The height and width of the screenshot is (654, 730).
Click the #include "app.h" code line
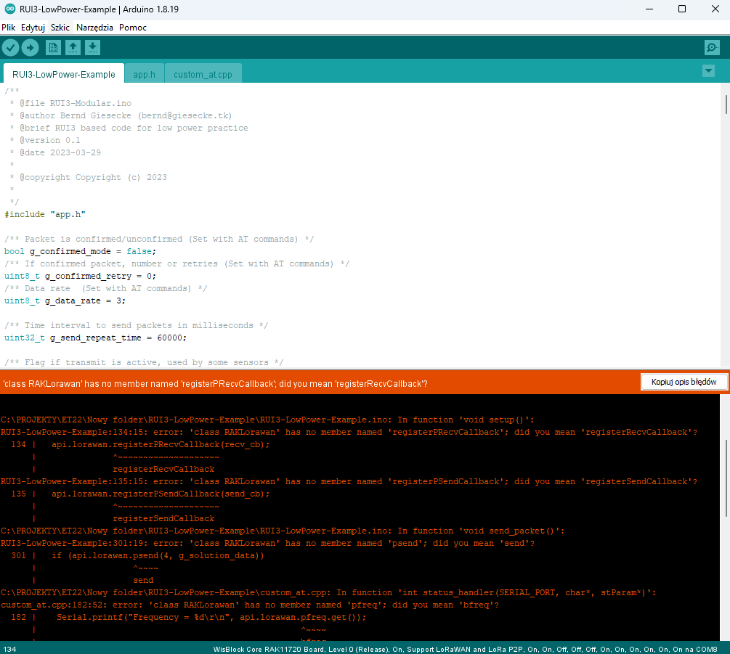[x=45, y=215]
